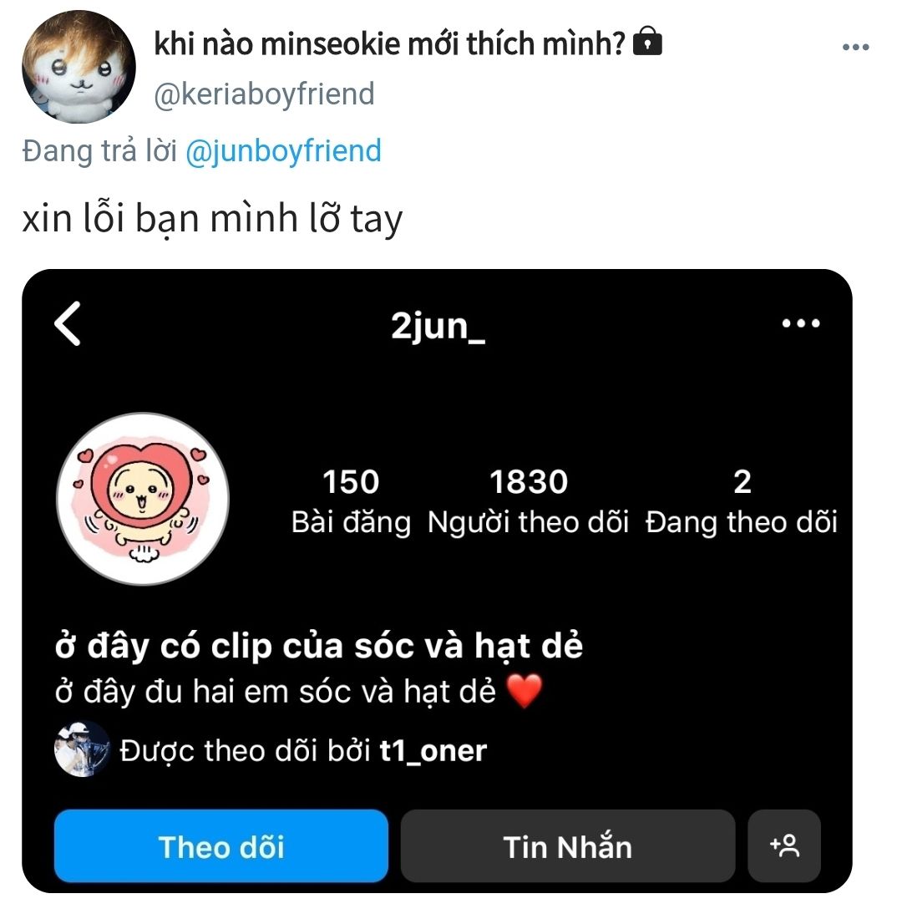
Task: Tap the heart character profile picture
Action: pyautogui.click(x=143, y=499)
